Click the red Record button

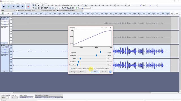coord(28,7)
